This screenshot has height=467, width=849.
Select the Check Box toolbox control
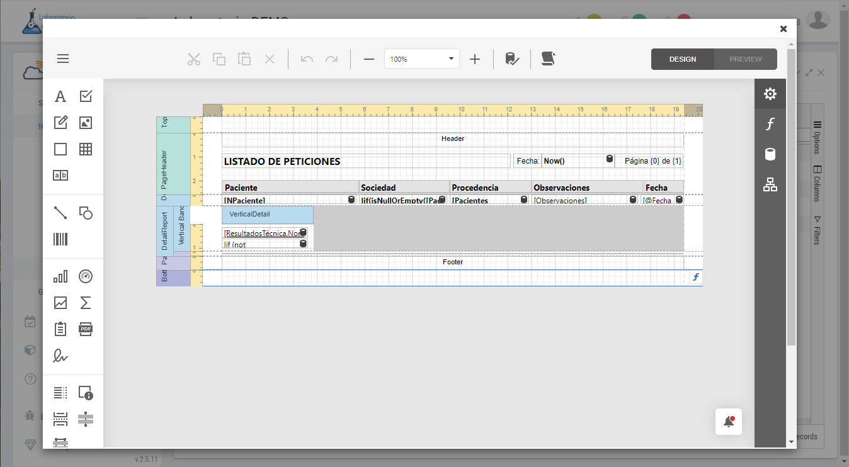tap(86, 96)
